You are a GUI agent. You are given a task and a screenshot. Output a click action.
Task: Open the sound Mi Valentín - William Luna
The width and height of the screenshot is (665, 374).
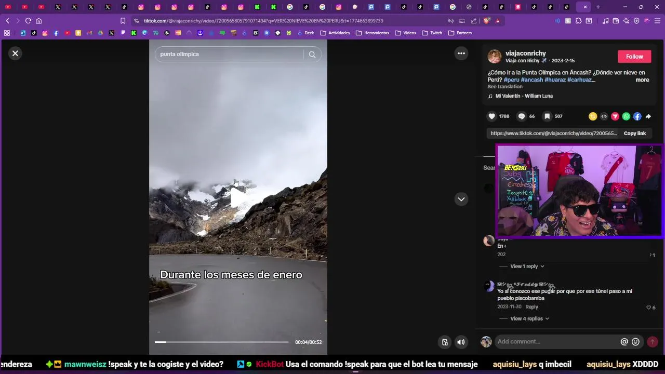point(524,96)
